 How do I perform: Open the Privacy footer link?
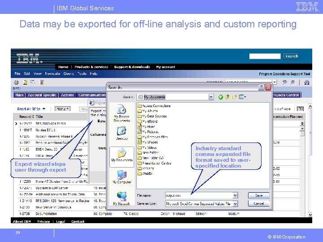(44, 221)
